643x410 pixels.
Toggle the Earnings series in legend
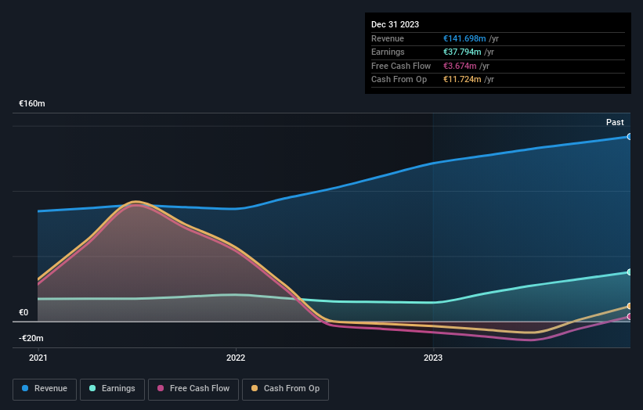112,389
